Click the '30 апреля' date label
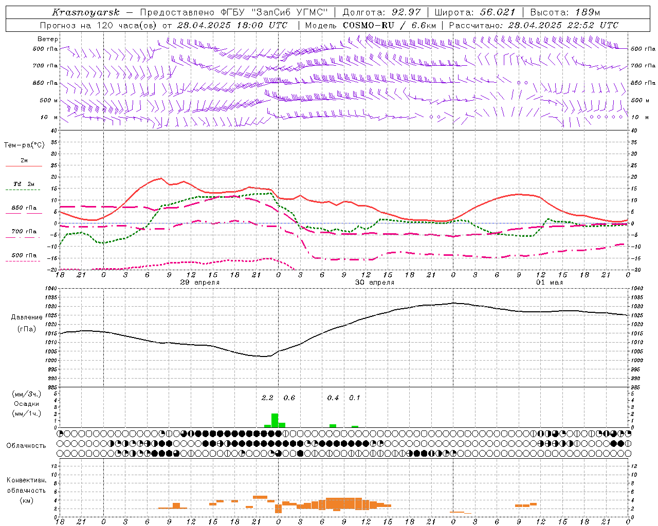658x526 pixels. coord(375,283)
